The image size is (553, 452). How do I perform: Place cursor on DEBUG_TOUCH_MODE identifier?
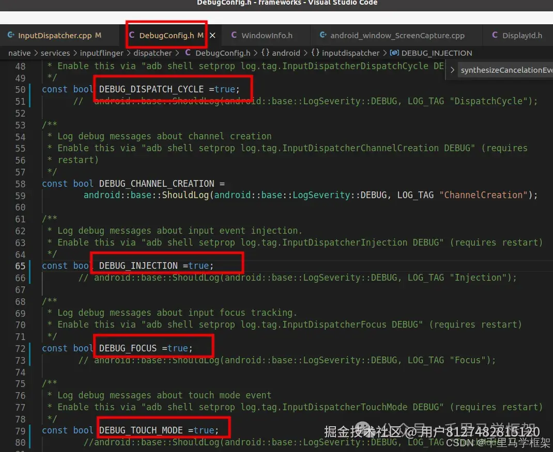[x=141, y=430]
